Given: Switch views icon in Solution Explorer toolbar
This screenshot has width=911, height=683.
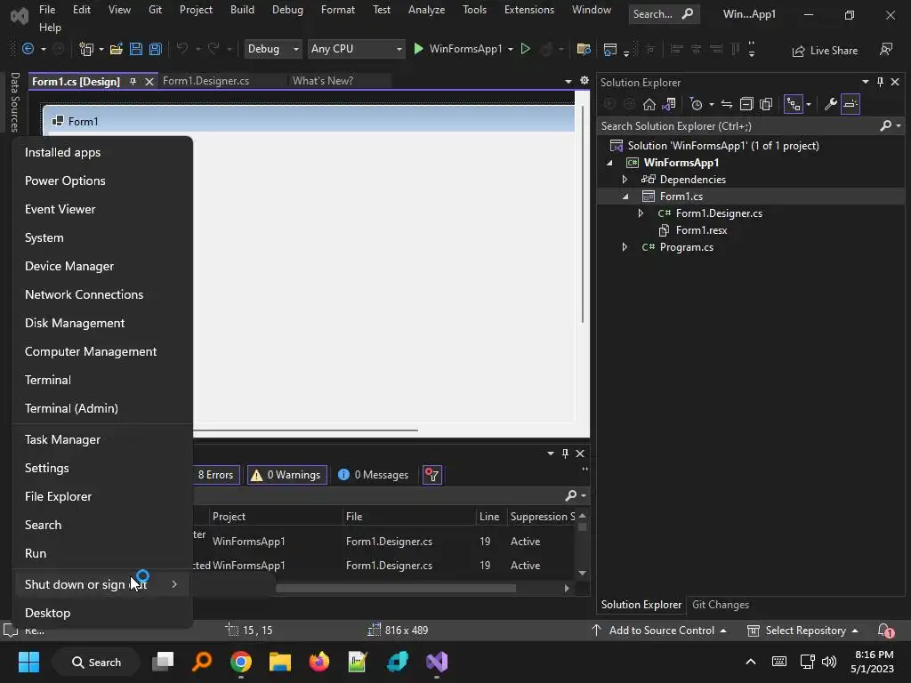Looking at the screenshot, I should [669, 105].
